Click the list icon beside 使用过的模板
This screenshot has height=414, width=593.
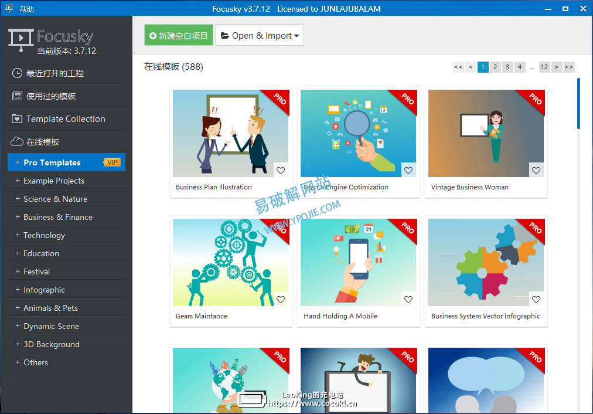pyautogui.click(x=17, y=96)
